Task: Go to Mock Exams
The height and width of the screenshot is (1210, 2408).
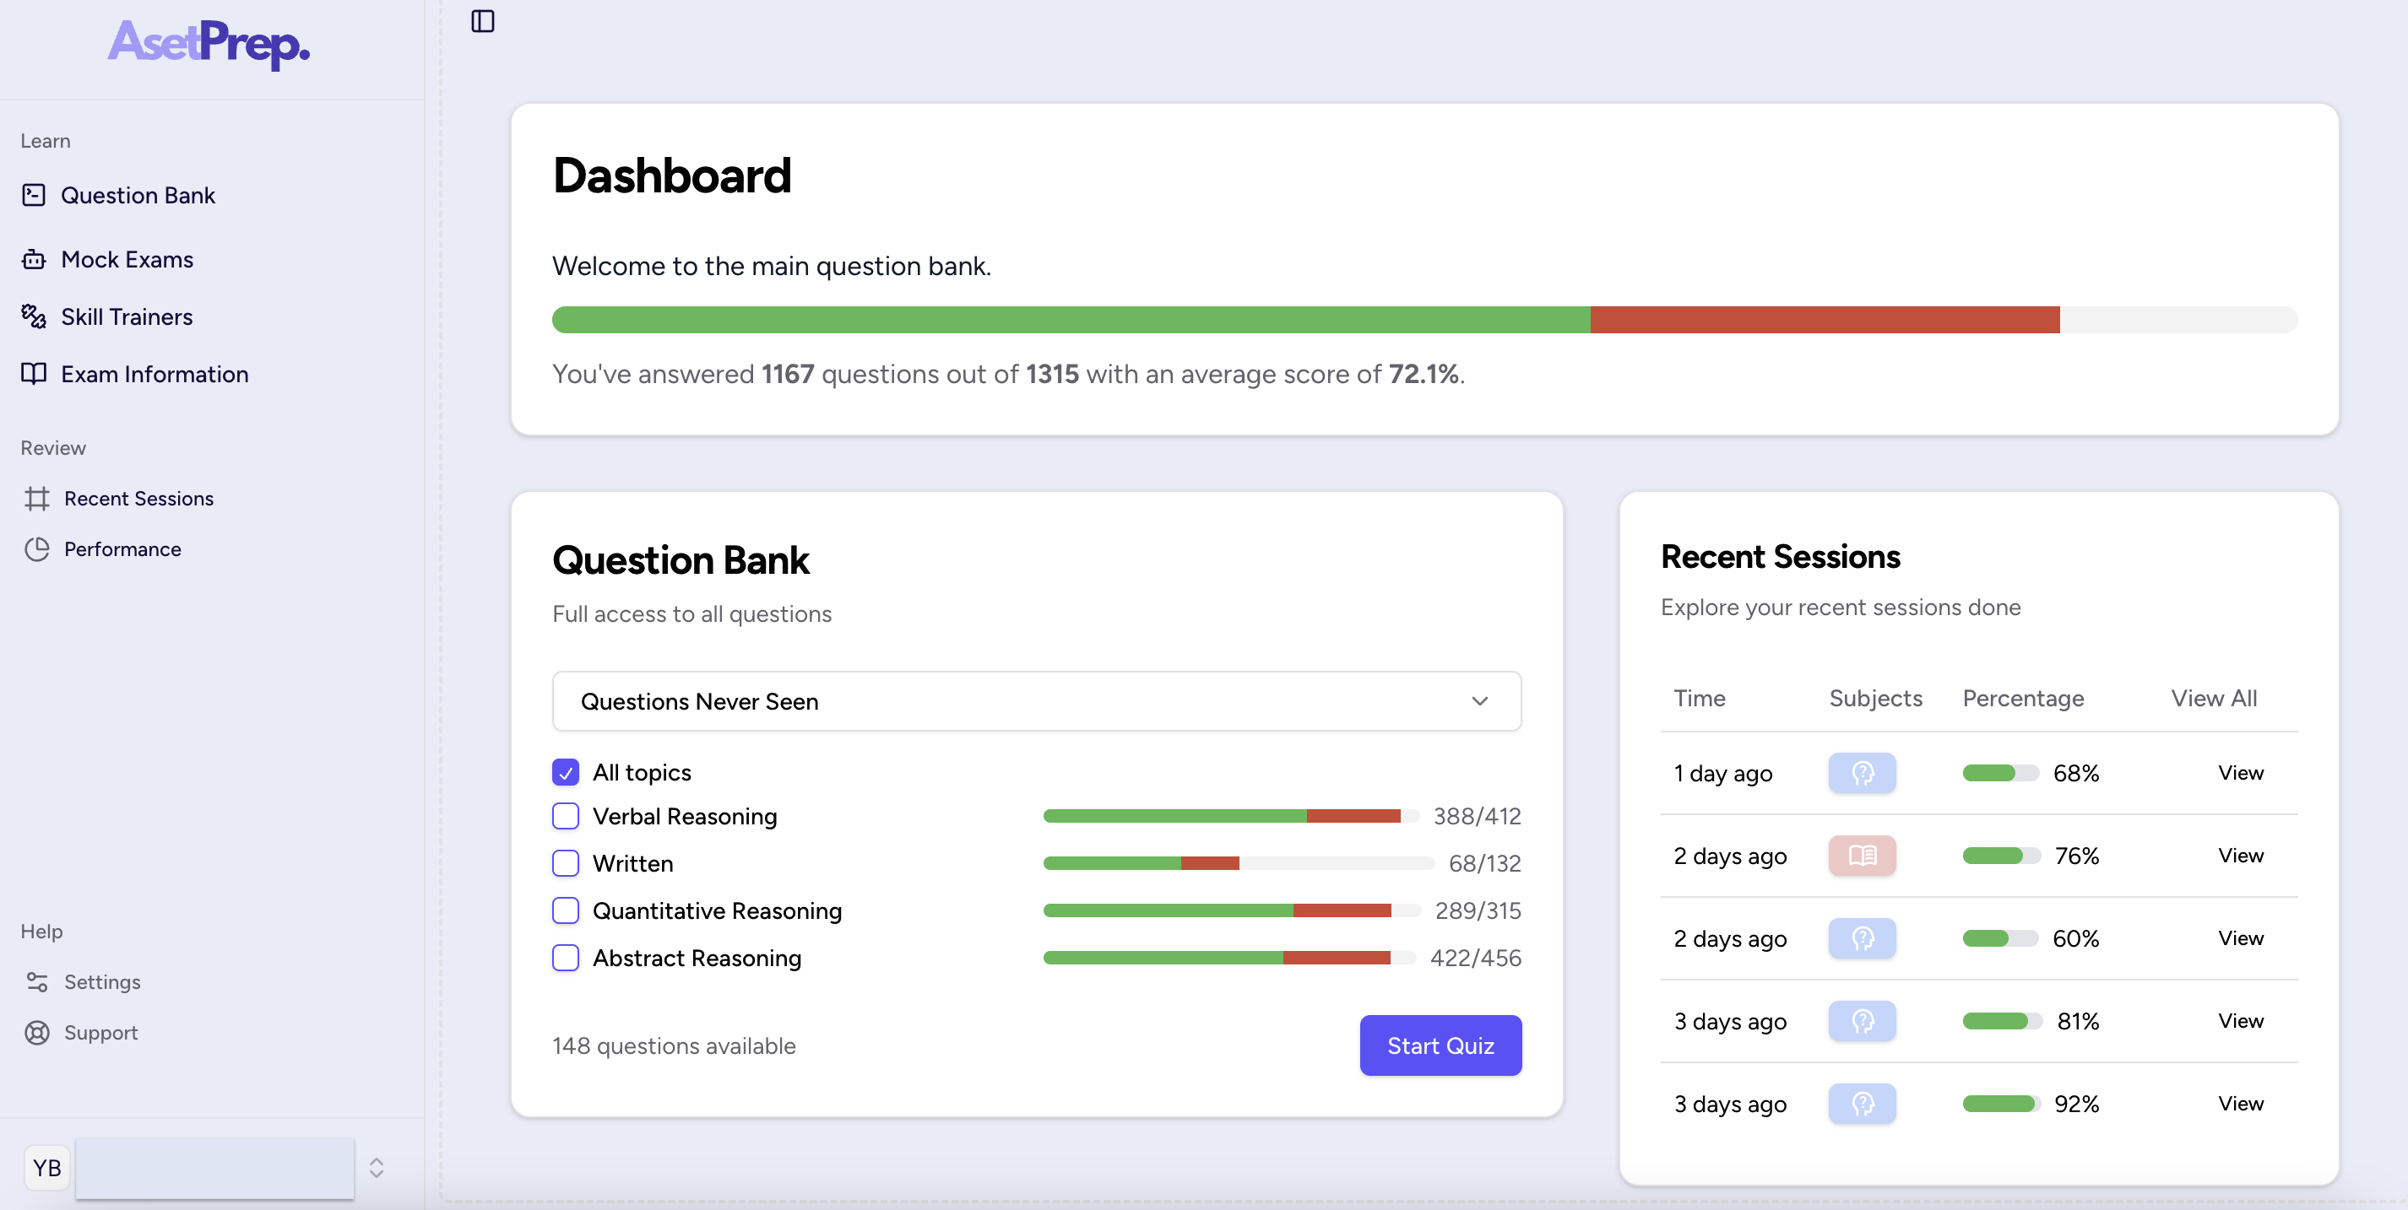Action: pos(127,259)
